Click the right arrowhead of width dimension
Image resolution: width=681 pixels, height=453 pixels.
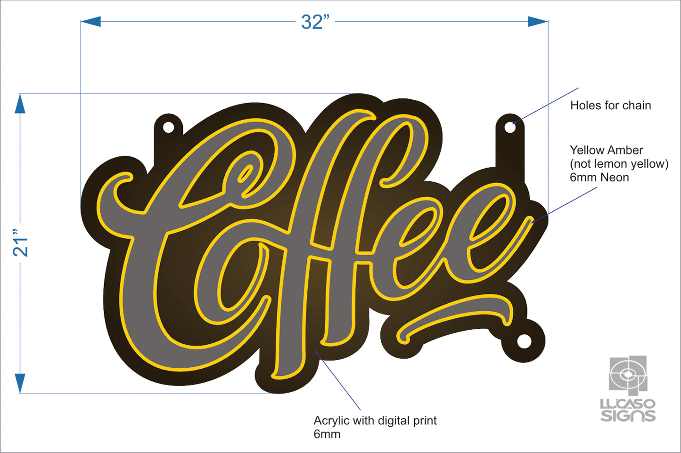[538, 22]
